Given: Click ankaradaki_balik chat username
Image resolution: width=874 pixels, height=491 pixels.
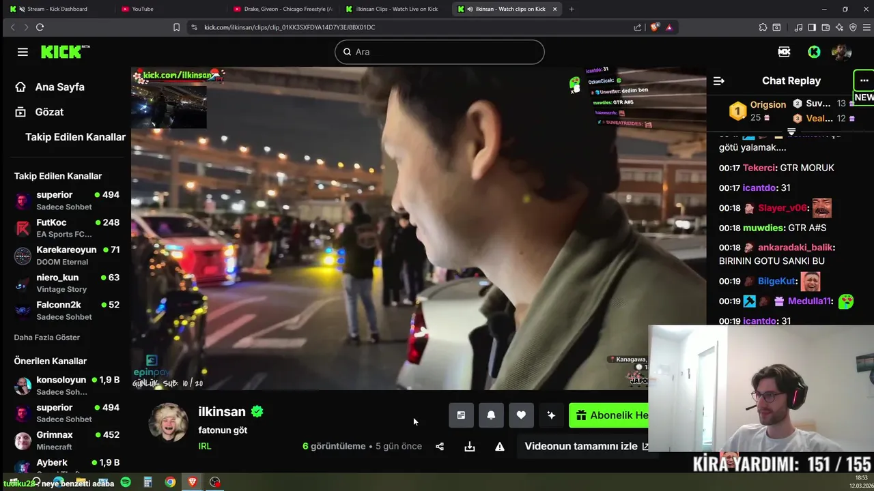Looking at the screenshot, I should 795,248.
